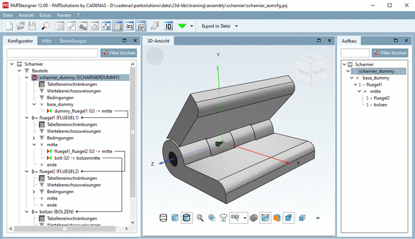The image size is (415, 239).
Task: Open the Fenster menu
Action: click(x=64, y=15)
